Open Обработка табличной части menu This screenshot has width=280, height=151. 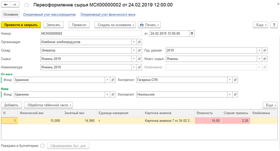tap(48, 105)
